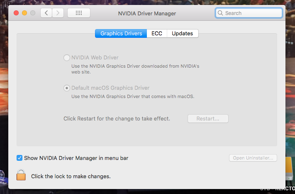Minimize the window with yellow button
Viewport: 295px width, 194px height.
pos(24,13)
